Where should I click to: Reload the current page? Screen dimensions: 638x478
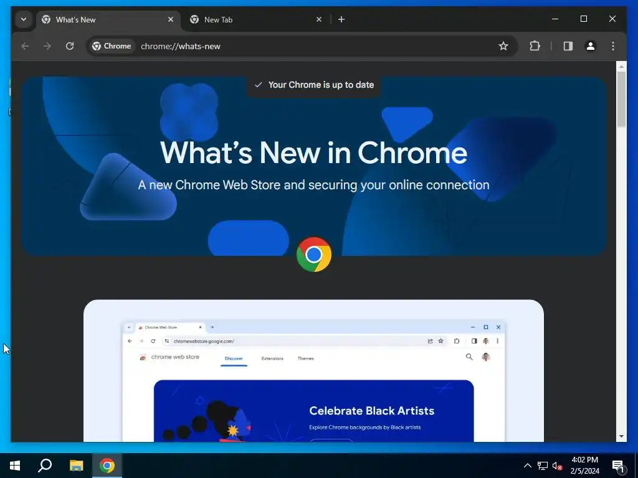(70, 46)
